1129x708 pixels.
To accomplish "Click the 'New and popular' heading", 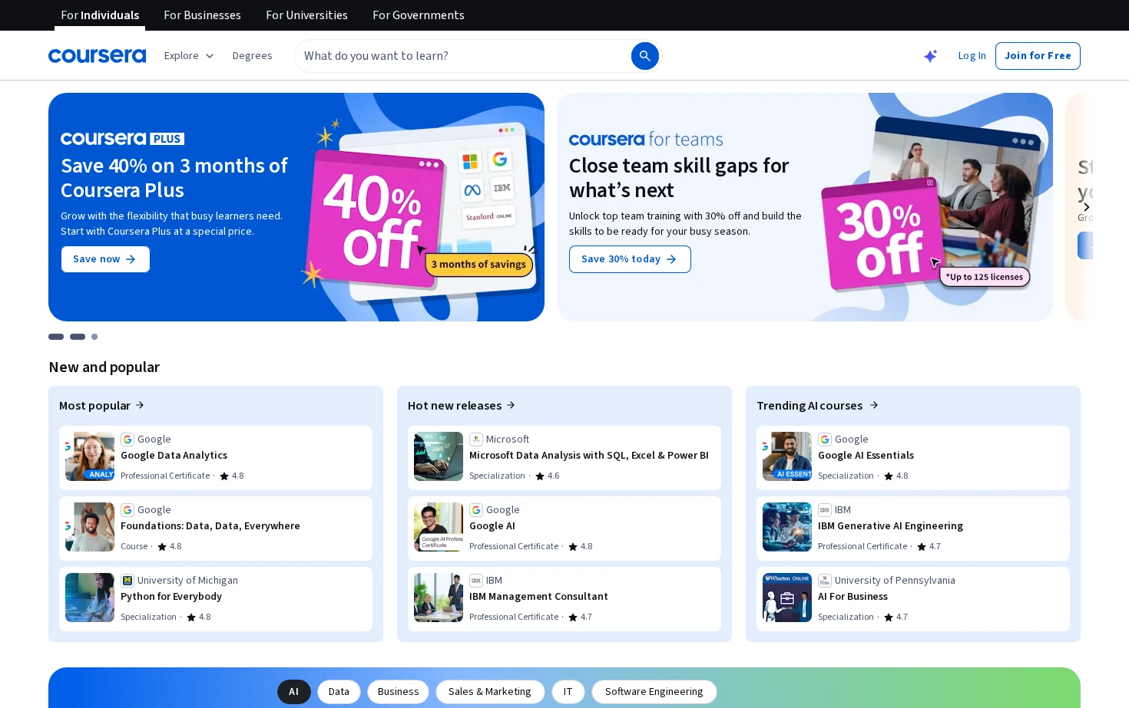I will 104,367.
